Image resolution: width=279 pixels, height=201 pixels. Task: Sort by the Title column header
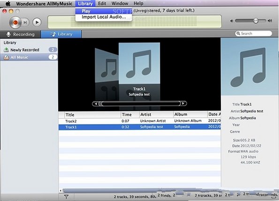point(92,115)
